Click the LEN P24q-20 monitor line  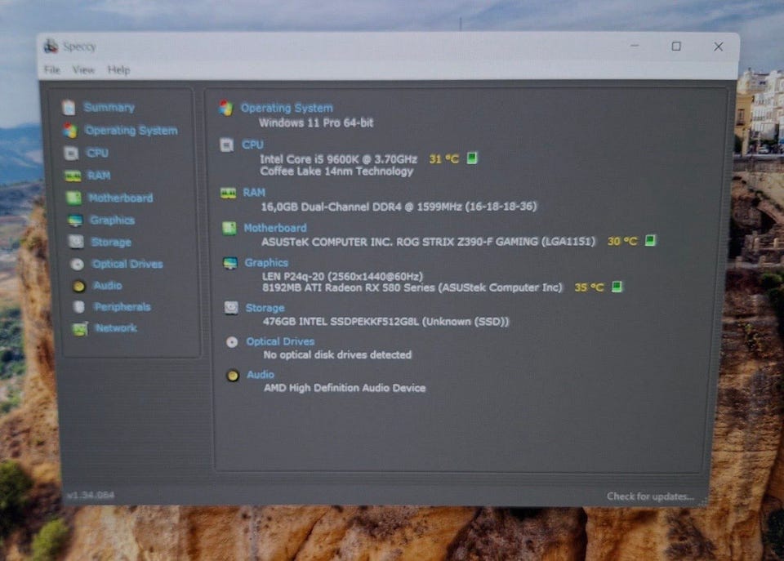click(342, 276)
